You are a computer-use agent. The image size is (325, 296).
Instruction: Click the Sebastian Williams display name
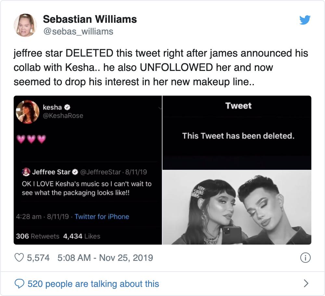point(90,19)
